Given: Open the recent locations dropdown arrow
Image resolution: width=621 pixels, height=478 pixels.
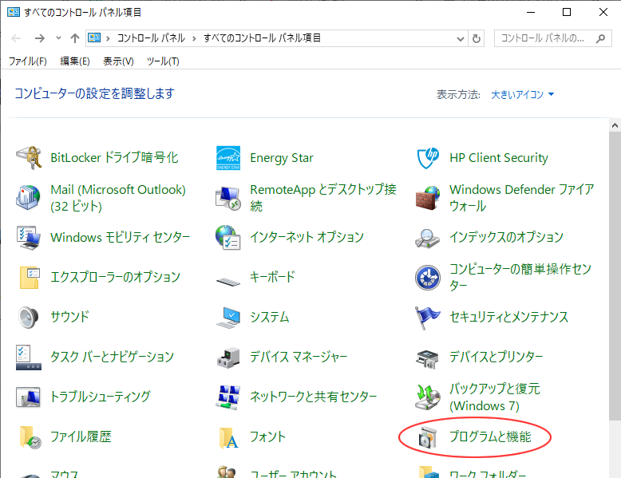Looking at the screenshot, I should point(58,38).
